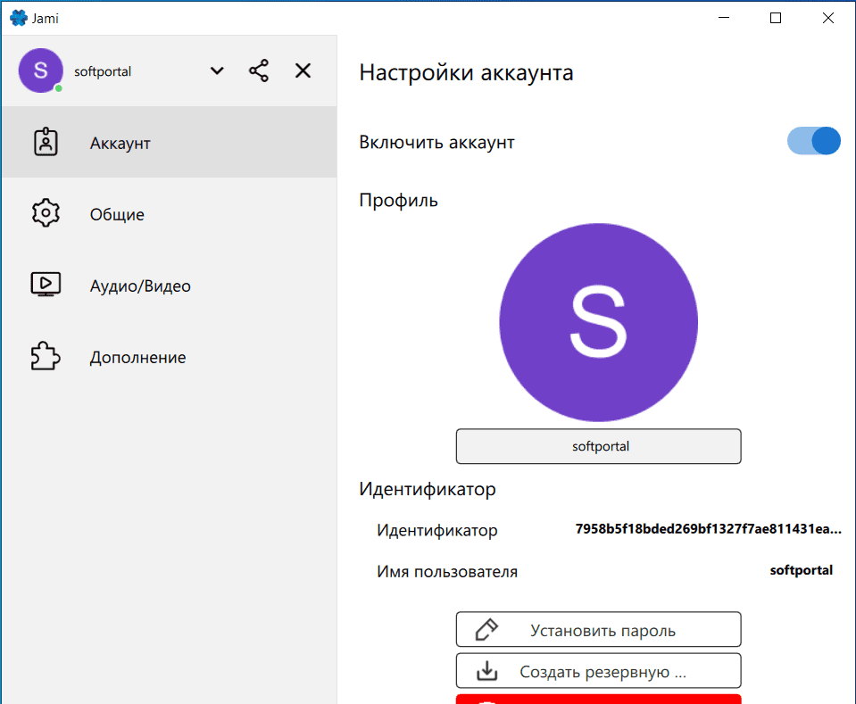Viewport: 856px width, 704px height.
Task: Open the Дополнение puzzle icon
Action: click(x=46, y=356)
